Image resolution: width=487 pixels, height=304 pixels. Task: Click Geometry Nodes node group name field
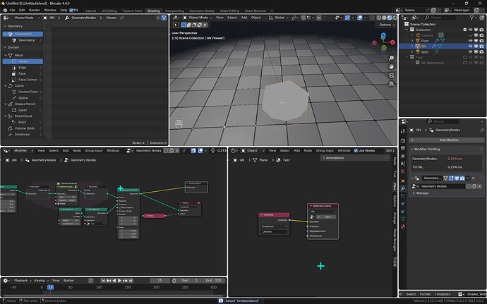443,186
